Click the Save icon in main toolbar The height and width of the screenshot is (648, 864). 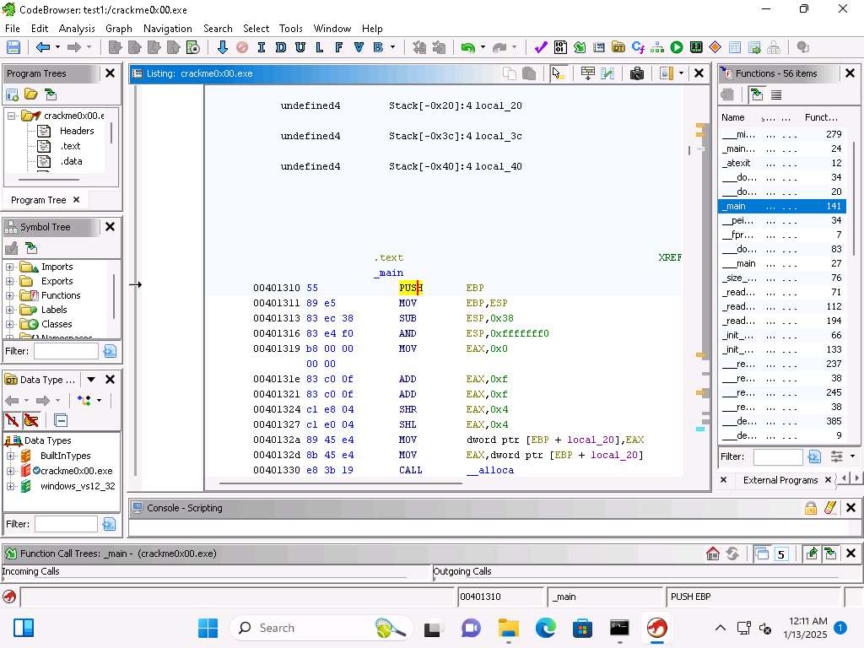pos(13,48)
